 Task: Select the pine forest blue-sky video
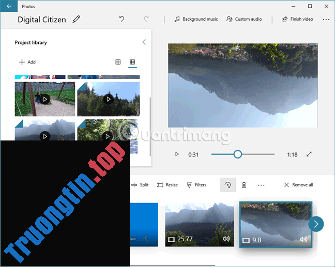click(109, 99)
